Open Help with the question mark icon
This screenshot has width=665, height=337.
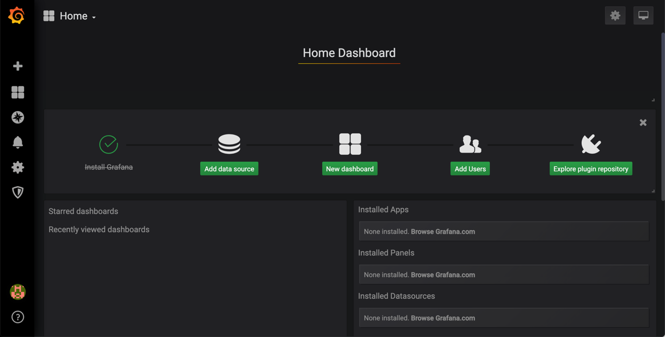click(17, 317)
